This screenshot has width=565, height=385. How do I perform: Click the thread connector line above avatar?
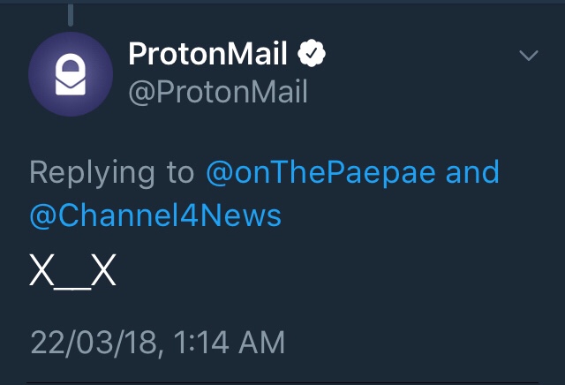point(71,15)
